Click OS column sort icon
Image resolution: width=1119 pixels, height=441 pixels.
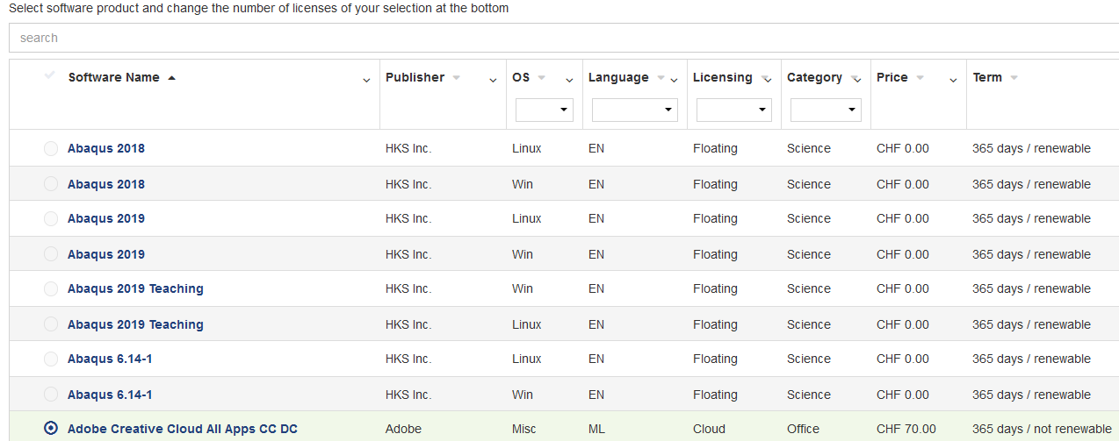click(542, 78)
